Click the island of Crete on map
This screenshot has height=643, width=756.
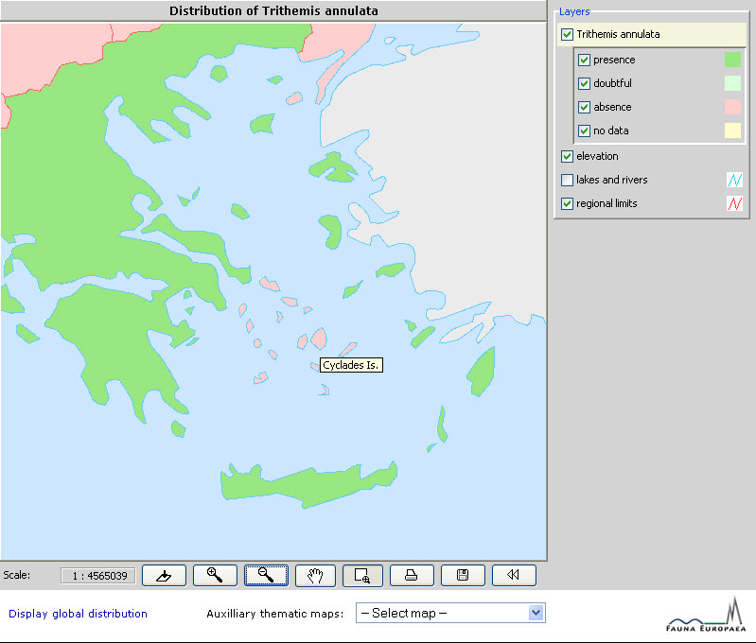pyautogui.click(x=308, y=484)
